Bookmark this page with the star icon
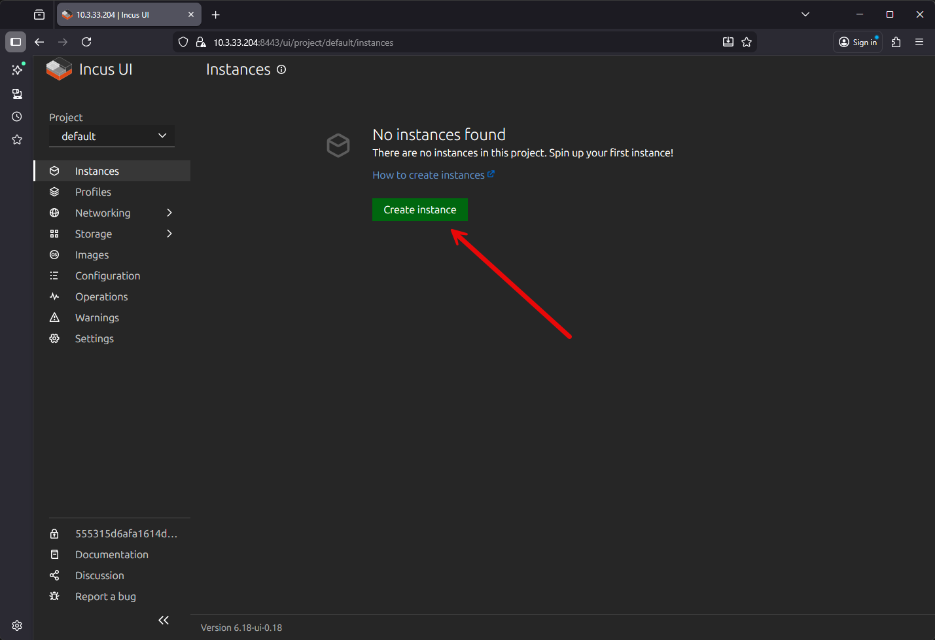The height and width of the screenshot is (640, 935). 747,42
